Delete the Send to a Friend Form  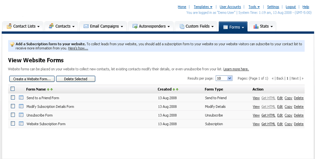[x=299, y=98]
